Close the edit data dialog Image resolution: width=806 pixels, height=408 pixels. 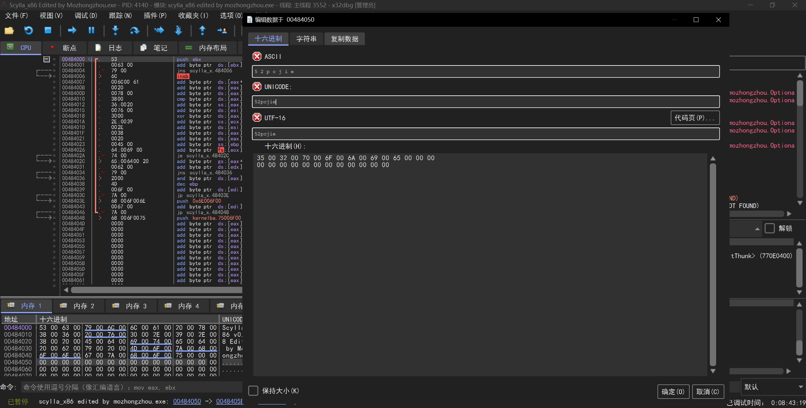pyautogui.click(x=718, y=20)
